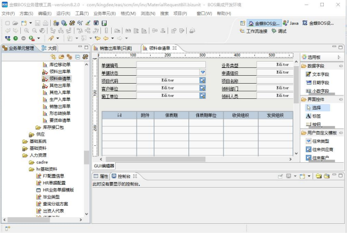Click the open console icon in console toolbar
The image size is (347, 234).
point(302,176)
